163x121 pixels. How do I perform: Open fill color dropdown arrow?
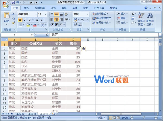32,25
